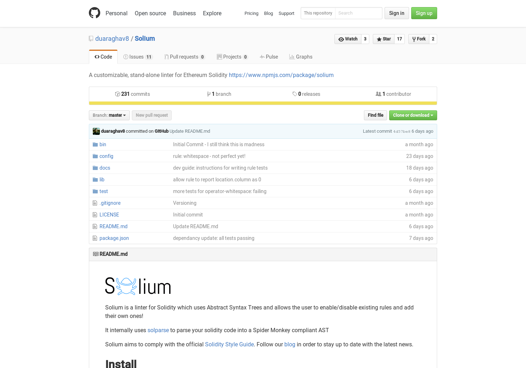Expand the Clone or download menu
The height and width of the screenshot is (368, 526).
[413, 115]
